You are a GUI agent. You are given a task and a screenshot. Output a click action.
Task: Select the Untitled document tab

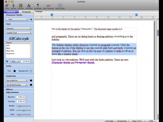coord(39,12)
